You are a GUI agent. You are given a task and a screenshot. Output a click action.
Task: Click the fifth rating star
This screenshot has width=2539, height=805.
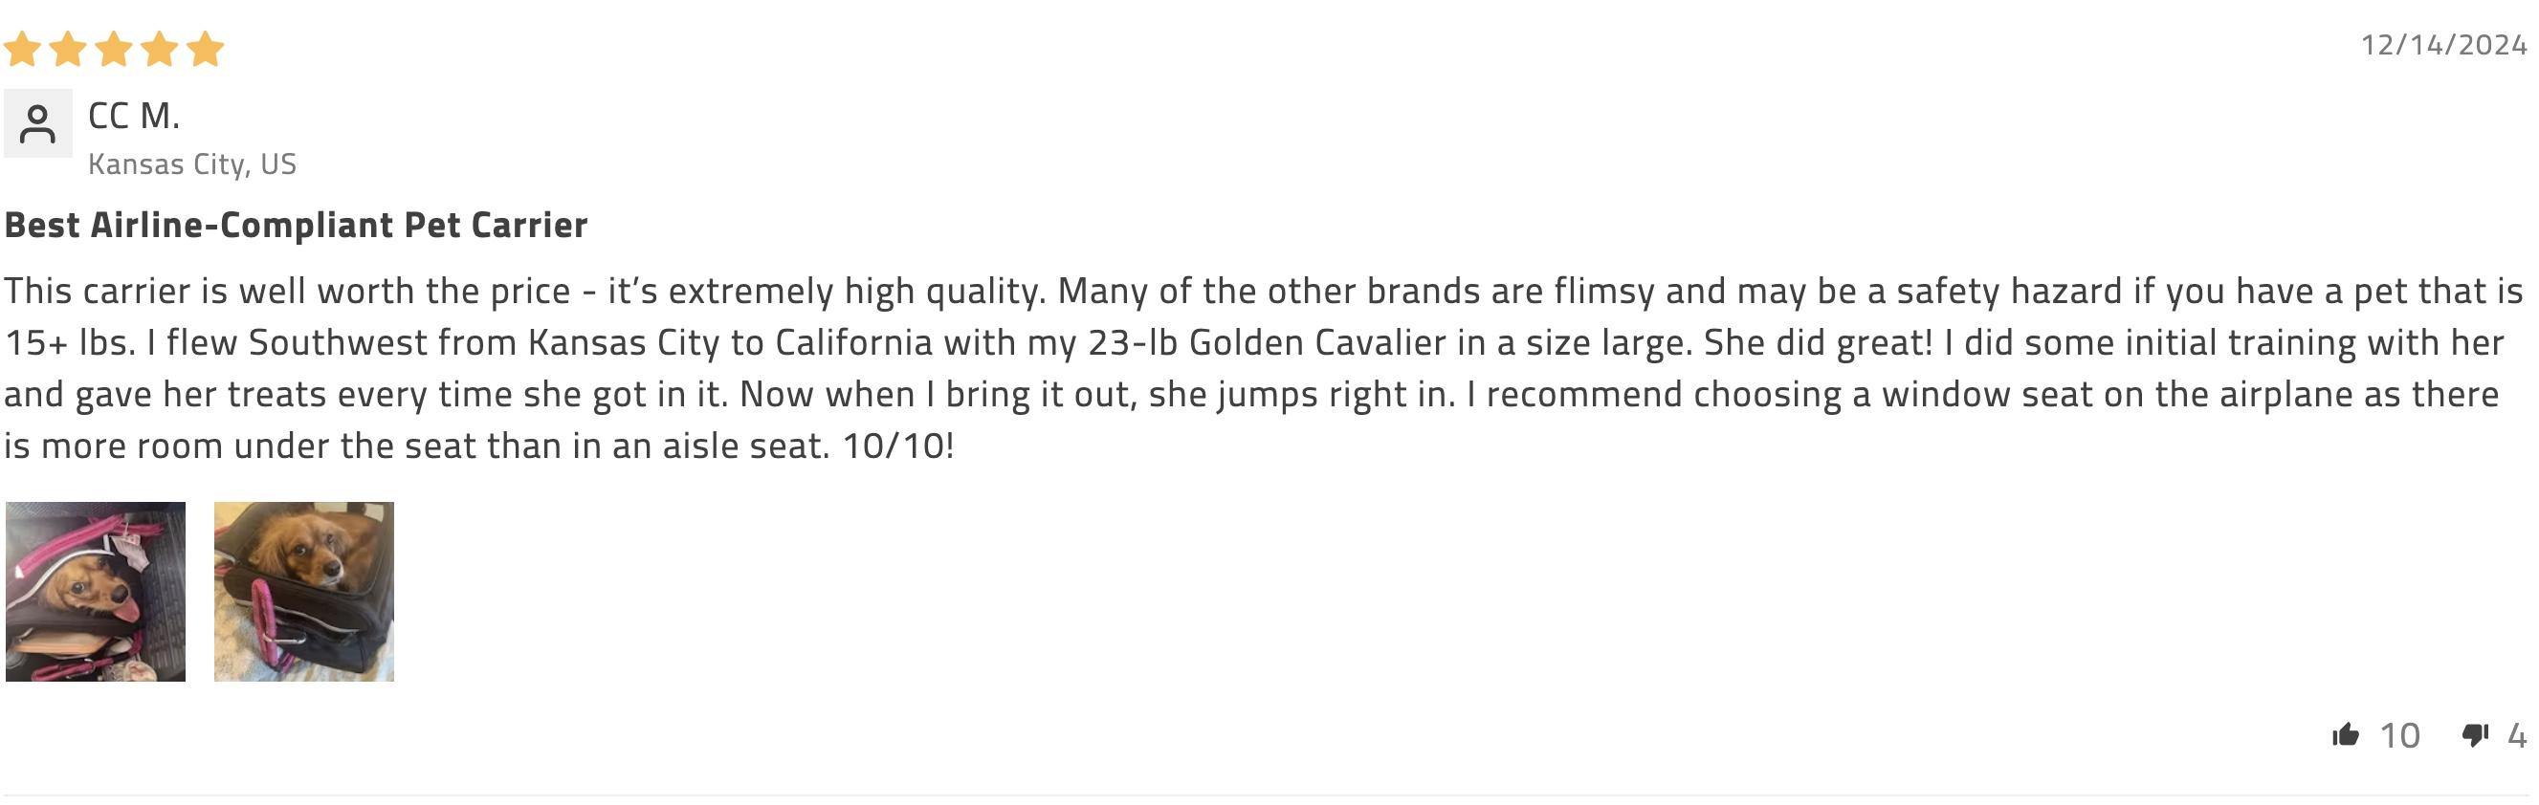(205, 48)
